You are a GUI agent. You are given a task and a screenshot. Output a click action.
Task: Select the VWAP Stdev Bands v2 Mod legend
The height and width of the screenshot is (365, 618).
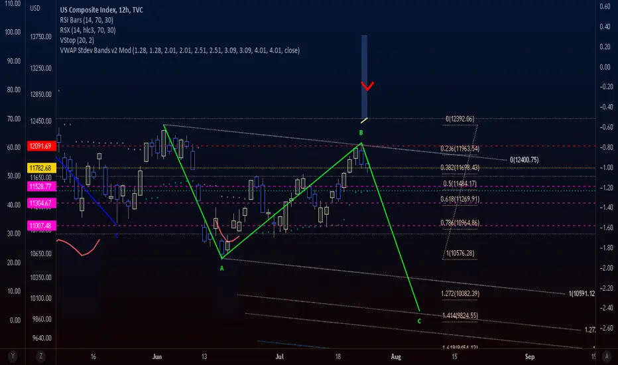[180, 50]
